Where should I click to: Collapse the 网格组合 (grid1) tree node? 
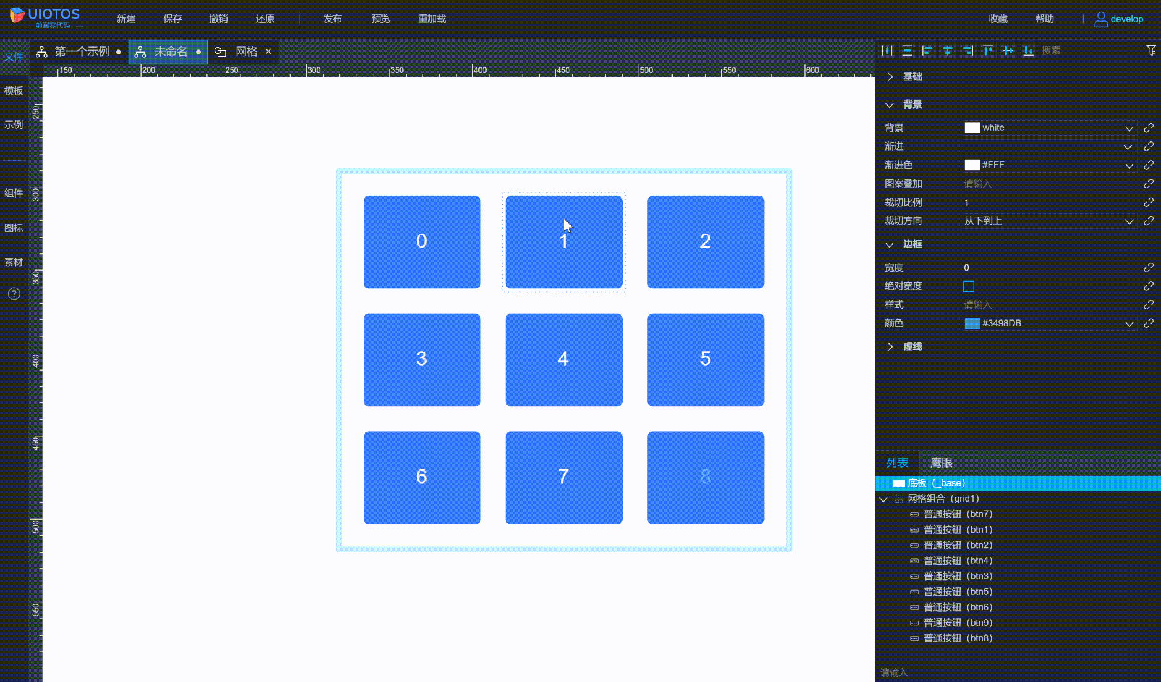coord(883,499)
